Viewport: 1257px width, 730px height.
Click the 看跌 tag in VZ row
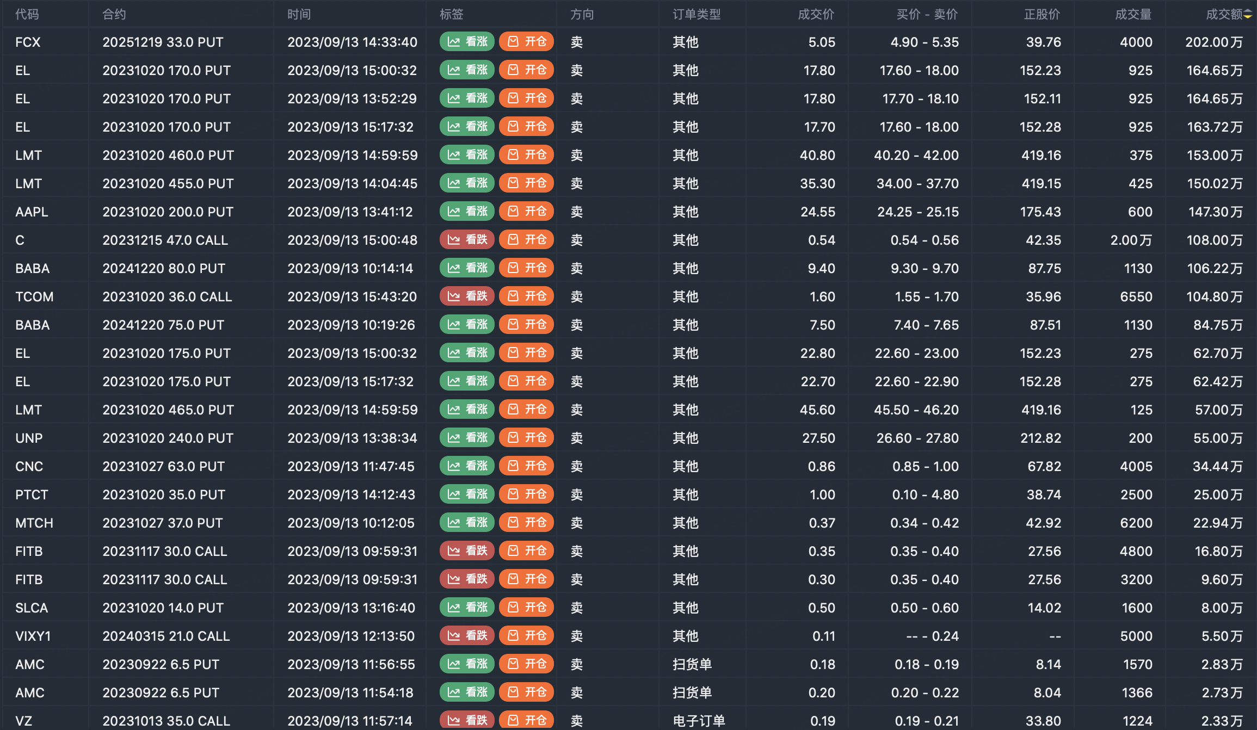coord(467,720)
